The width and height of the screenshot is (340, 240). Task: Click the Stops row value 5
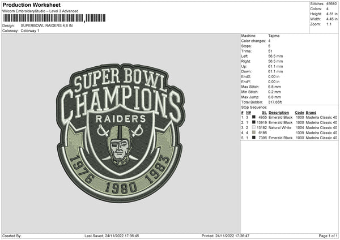[x=269, y=46]
